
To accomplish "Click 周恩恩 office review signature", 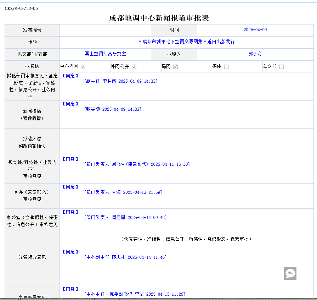I will (x=125, y=218).
